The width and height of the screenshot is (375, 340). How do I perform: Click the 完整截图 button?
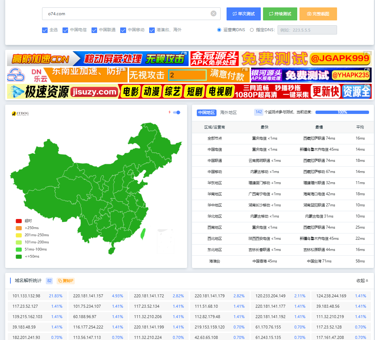(x=318, y=14)
